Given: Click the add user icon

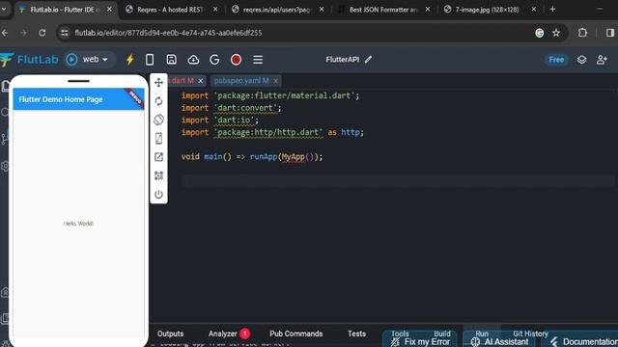Looking at the screenshot, I should click(x=602, y=60).
